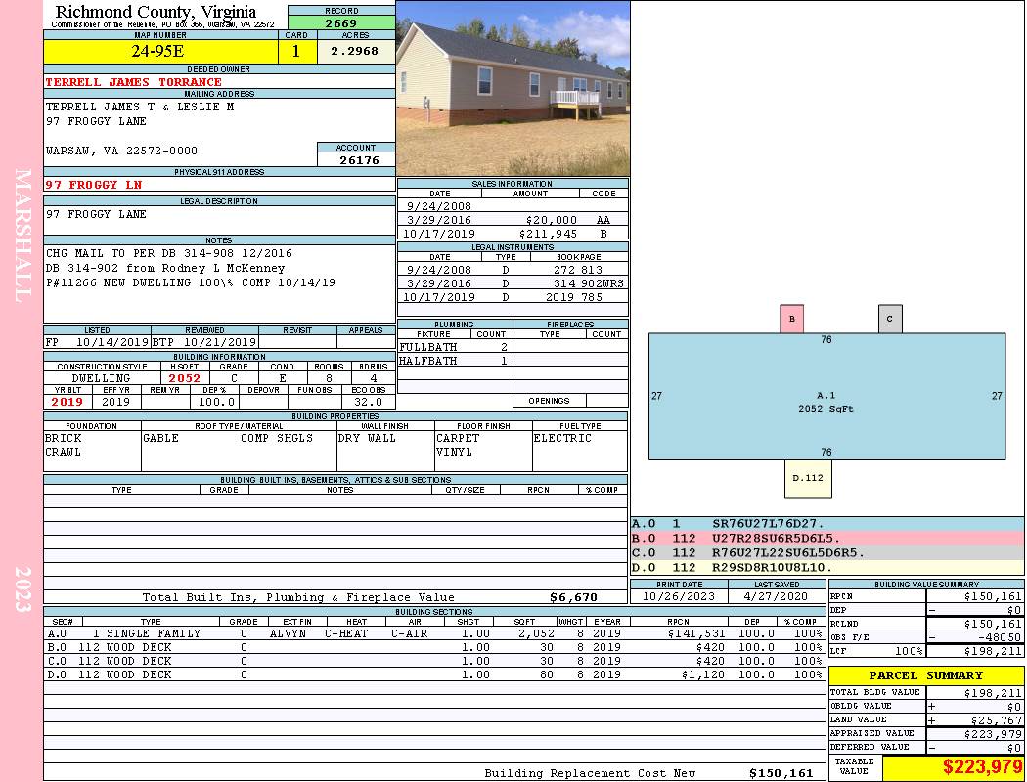Select the 10/17/2019 sale row for $211,945
Screen dimensions: 1027x782
(x=513, y=233)
